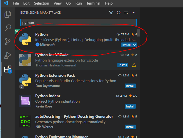Open the Extensions view icon
Viewport: 183px width, 138px height.
pyautogui.click(x=8, y=69)
